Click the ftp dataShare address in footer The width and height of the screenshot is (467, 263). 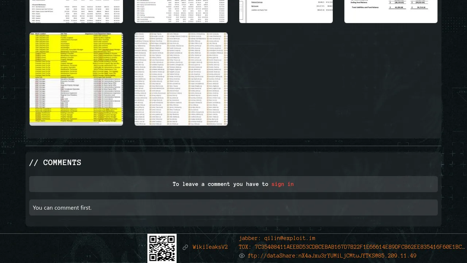coord(332,256)
